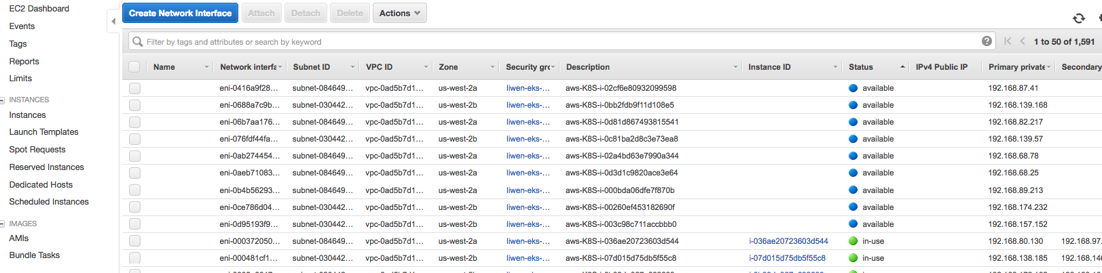Image resolution: width=1102 pixels, height=273 pixels.
Task: Open the Description column filter dropdown
Action: pyautogui.click(x=735, y=67)
